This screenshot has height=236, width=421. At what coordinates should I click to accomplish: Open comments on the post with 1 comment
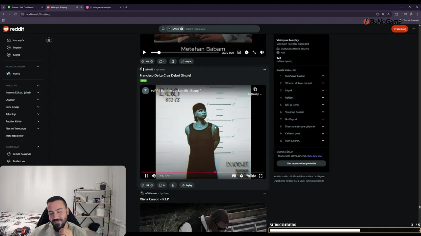(x=162, y=61)
